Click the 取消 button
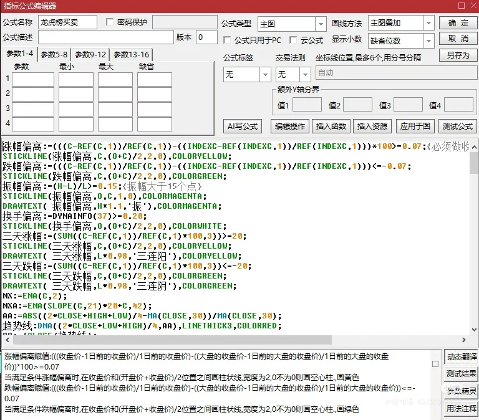The image size is (479, 420). (x=458, y=39)
